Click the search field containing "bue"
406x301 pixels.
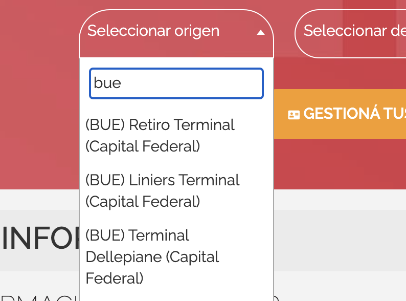[x=176, y=83]
